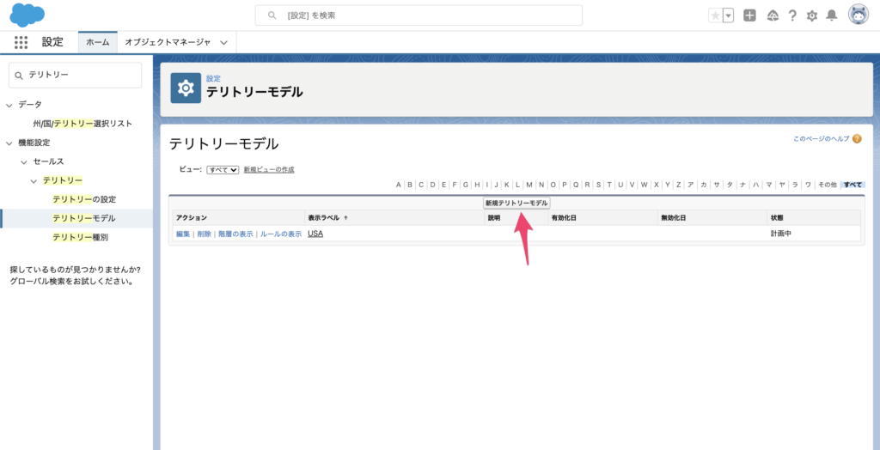Click the テリトリーモデル list heading
The height and width of the screenshot is (450, 880).
pos(223,144)
